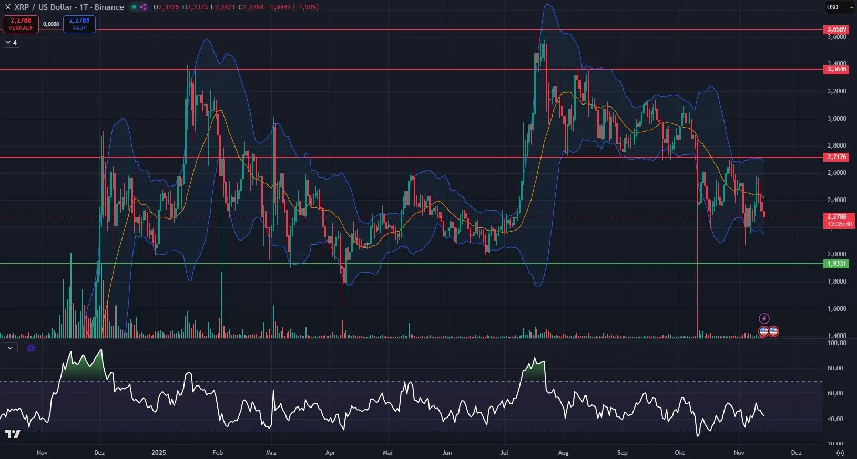Click the 0,0000 spread value
Viewport: 857px width, 459px height.
51,24
